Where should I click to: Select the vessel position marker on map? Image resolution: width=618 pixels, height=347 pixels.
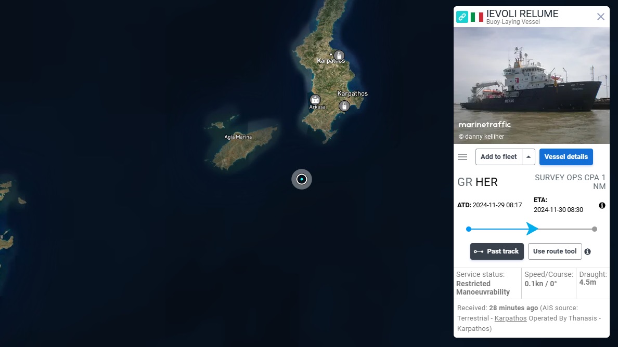pos(302,179)
